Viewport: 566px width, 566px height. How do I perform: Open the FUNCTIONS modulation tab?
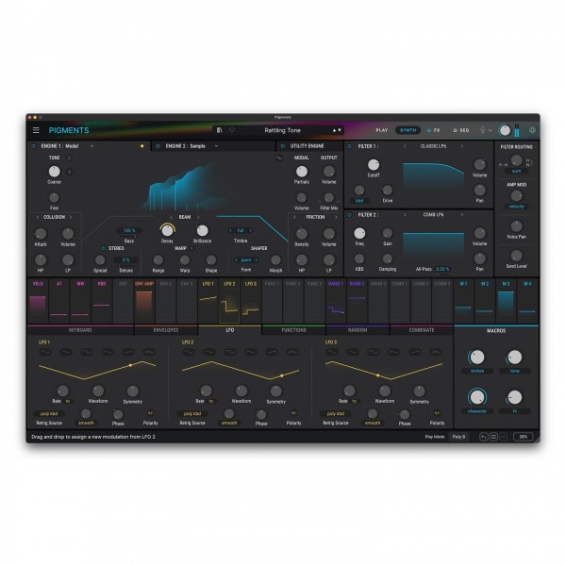(x=293, y=330)
